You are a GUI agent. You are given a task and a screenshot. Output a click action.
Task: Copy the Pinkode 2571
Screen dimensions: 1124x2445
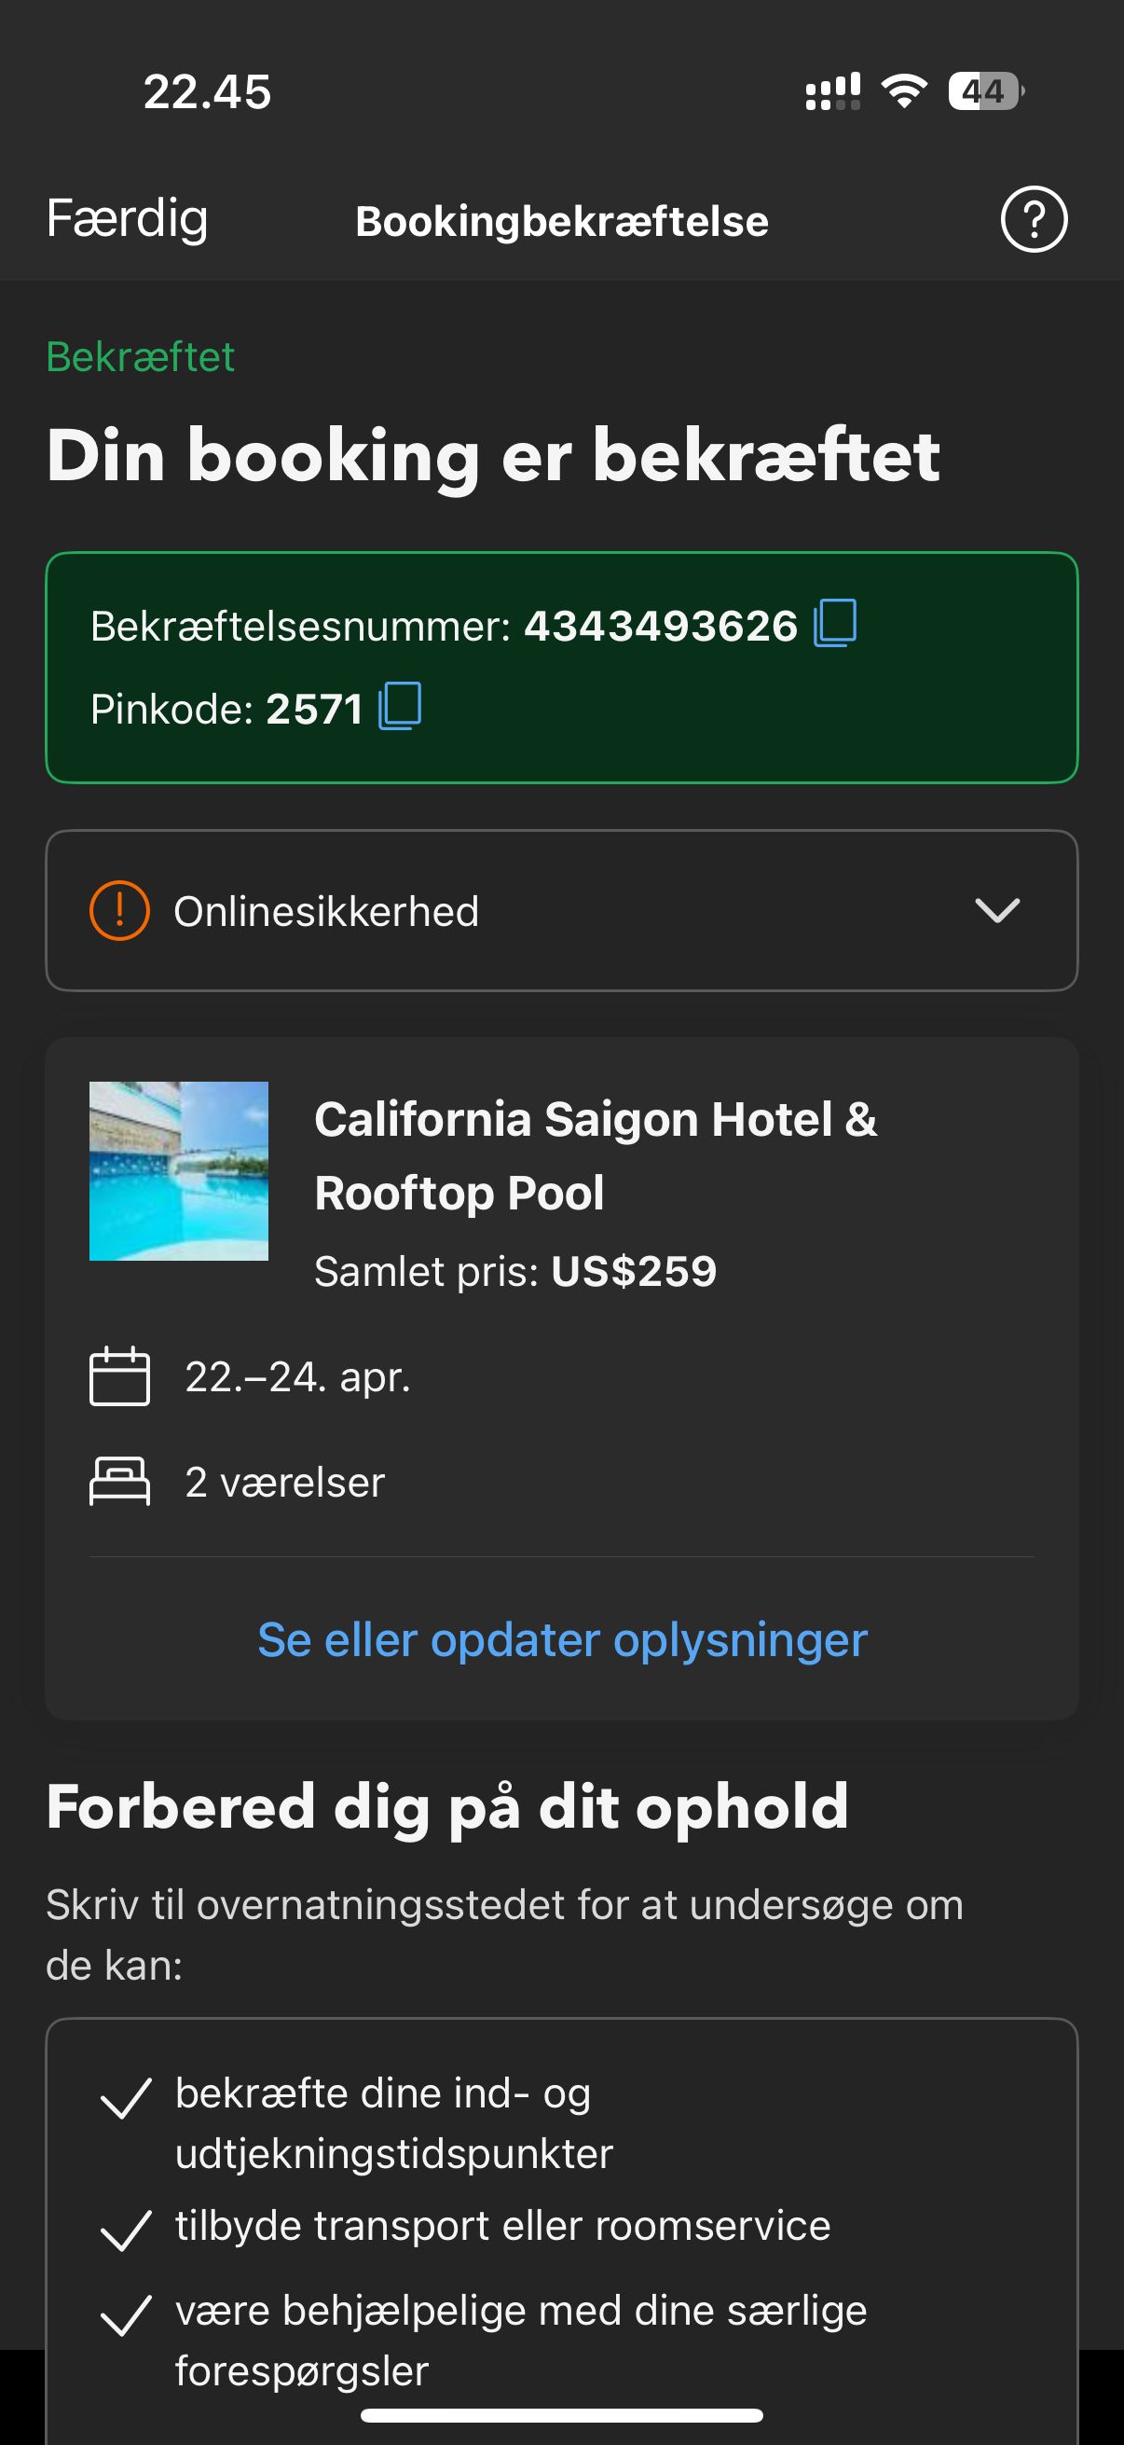click(399, 706)
